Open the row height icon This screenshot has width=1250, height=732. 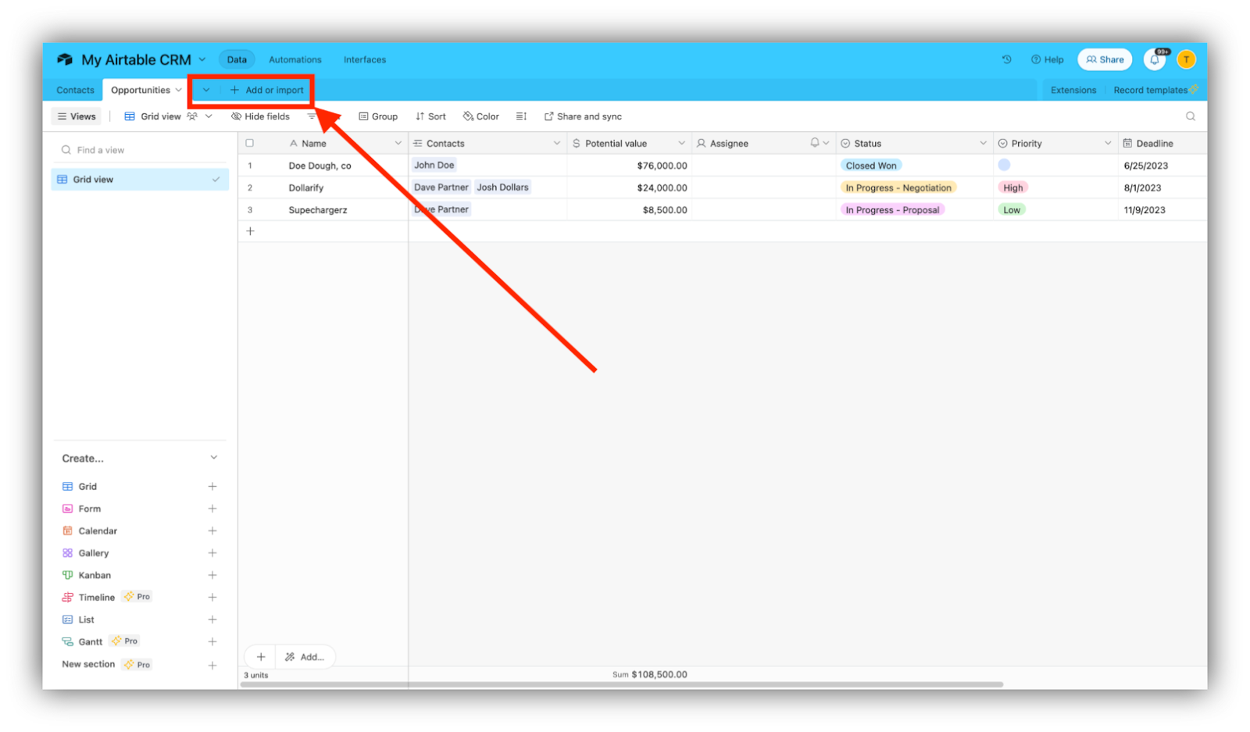521,116
